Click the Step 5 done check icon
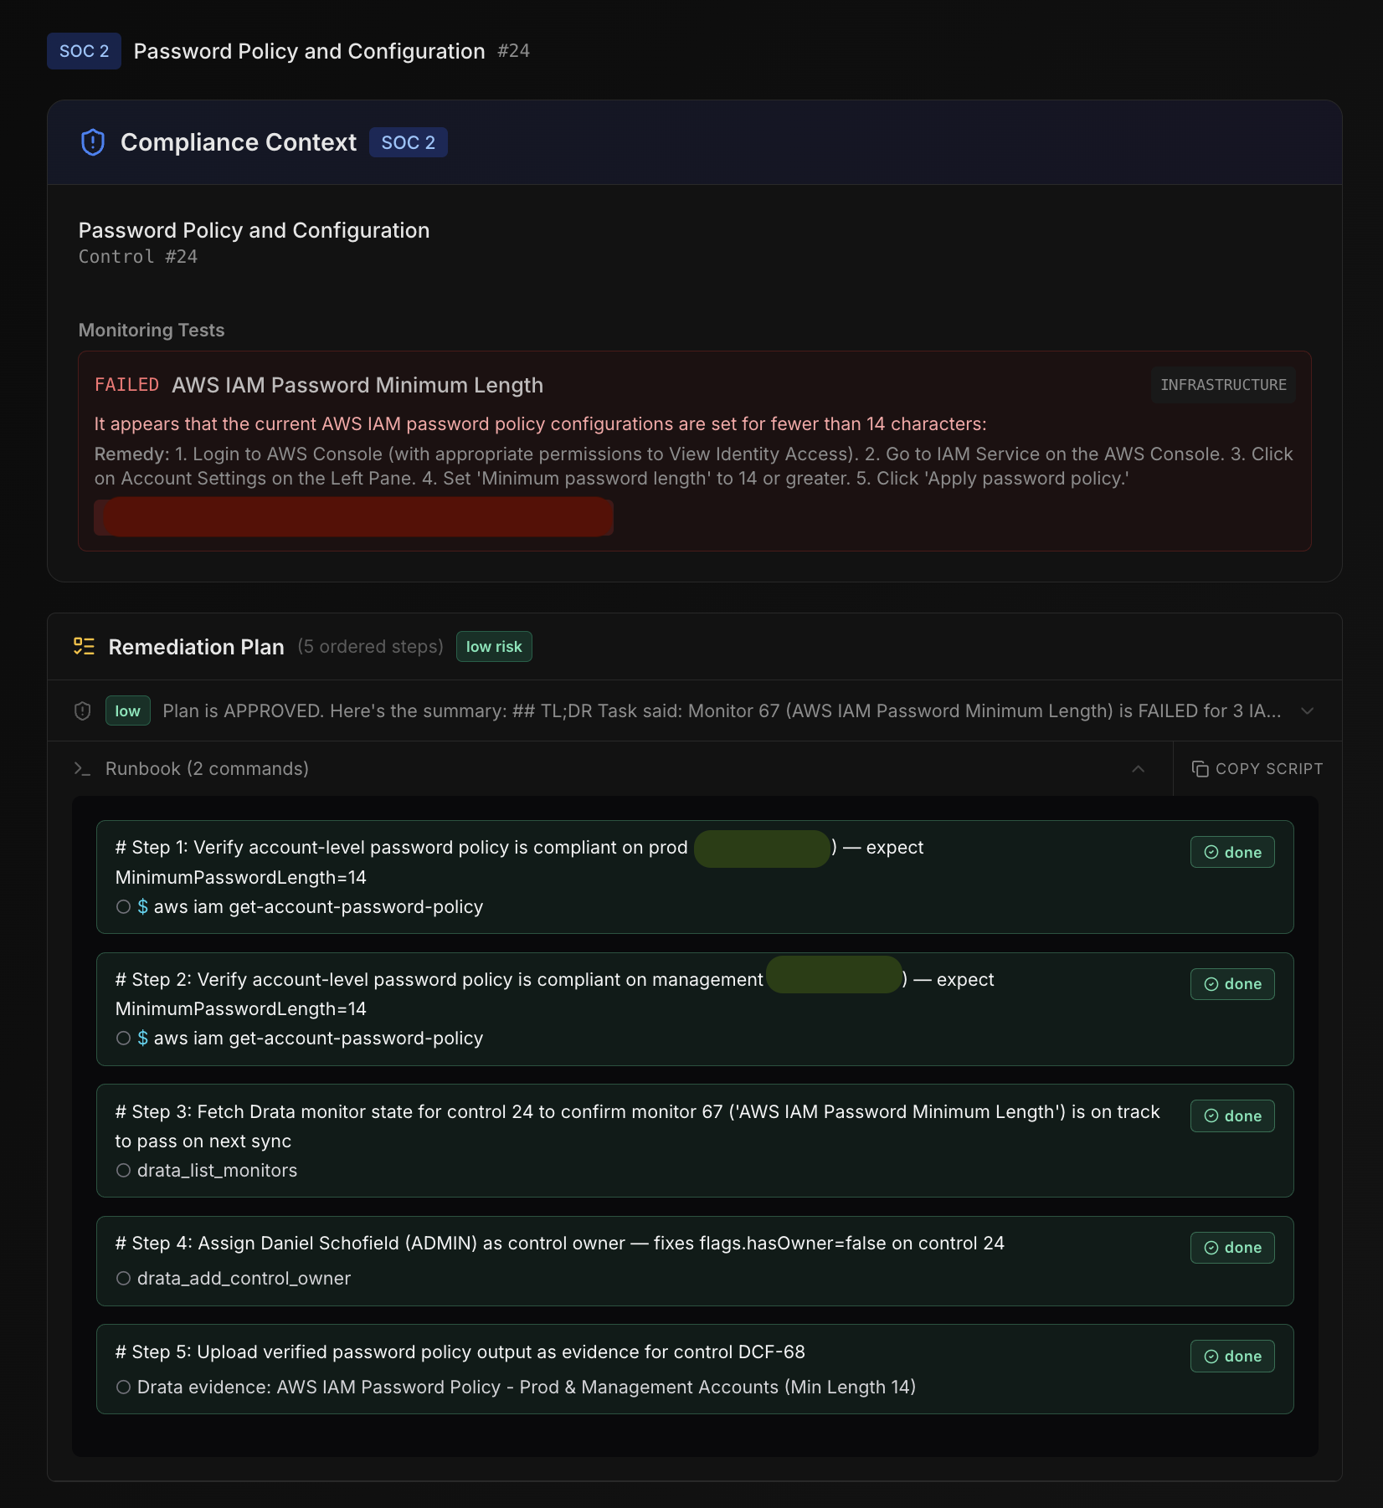This screenshot has width=1383, height=1508. [1211, 1357]
